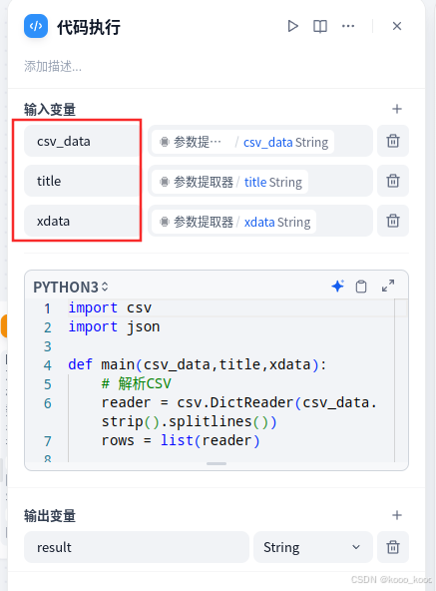Click the 代码执行 panel title
The image size is (436, 591).
(89, 28)
